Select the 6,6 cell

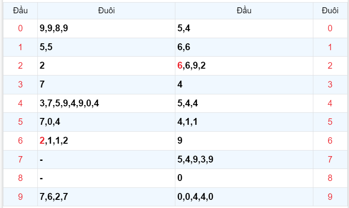[x=184, y=48]
